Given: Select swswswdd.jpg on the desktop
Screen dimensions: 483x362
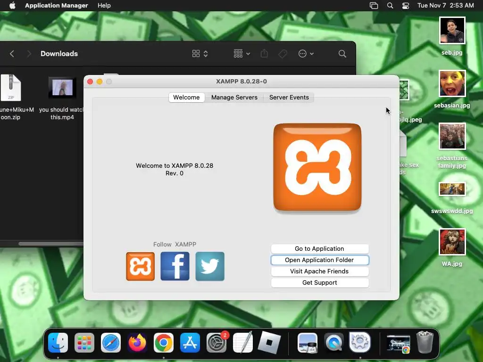Looking at the screenshot, I should pos(452,189).
